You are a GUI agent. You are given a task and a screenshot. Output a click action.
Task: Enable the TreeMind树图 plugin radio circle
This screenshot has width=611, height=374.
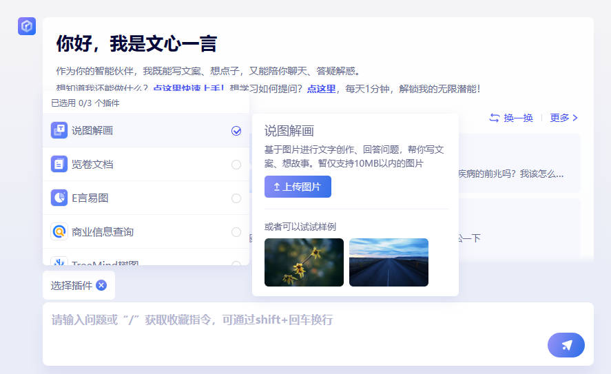click(x=236, y=263)
